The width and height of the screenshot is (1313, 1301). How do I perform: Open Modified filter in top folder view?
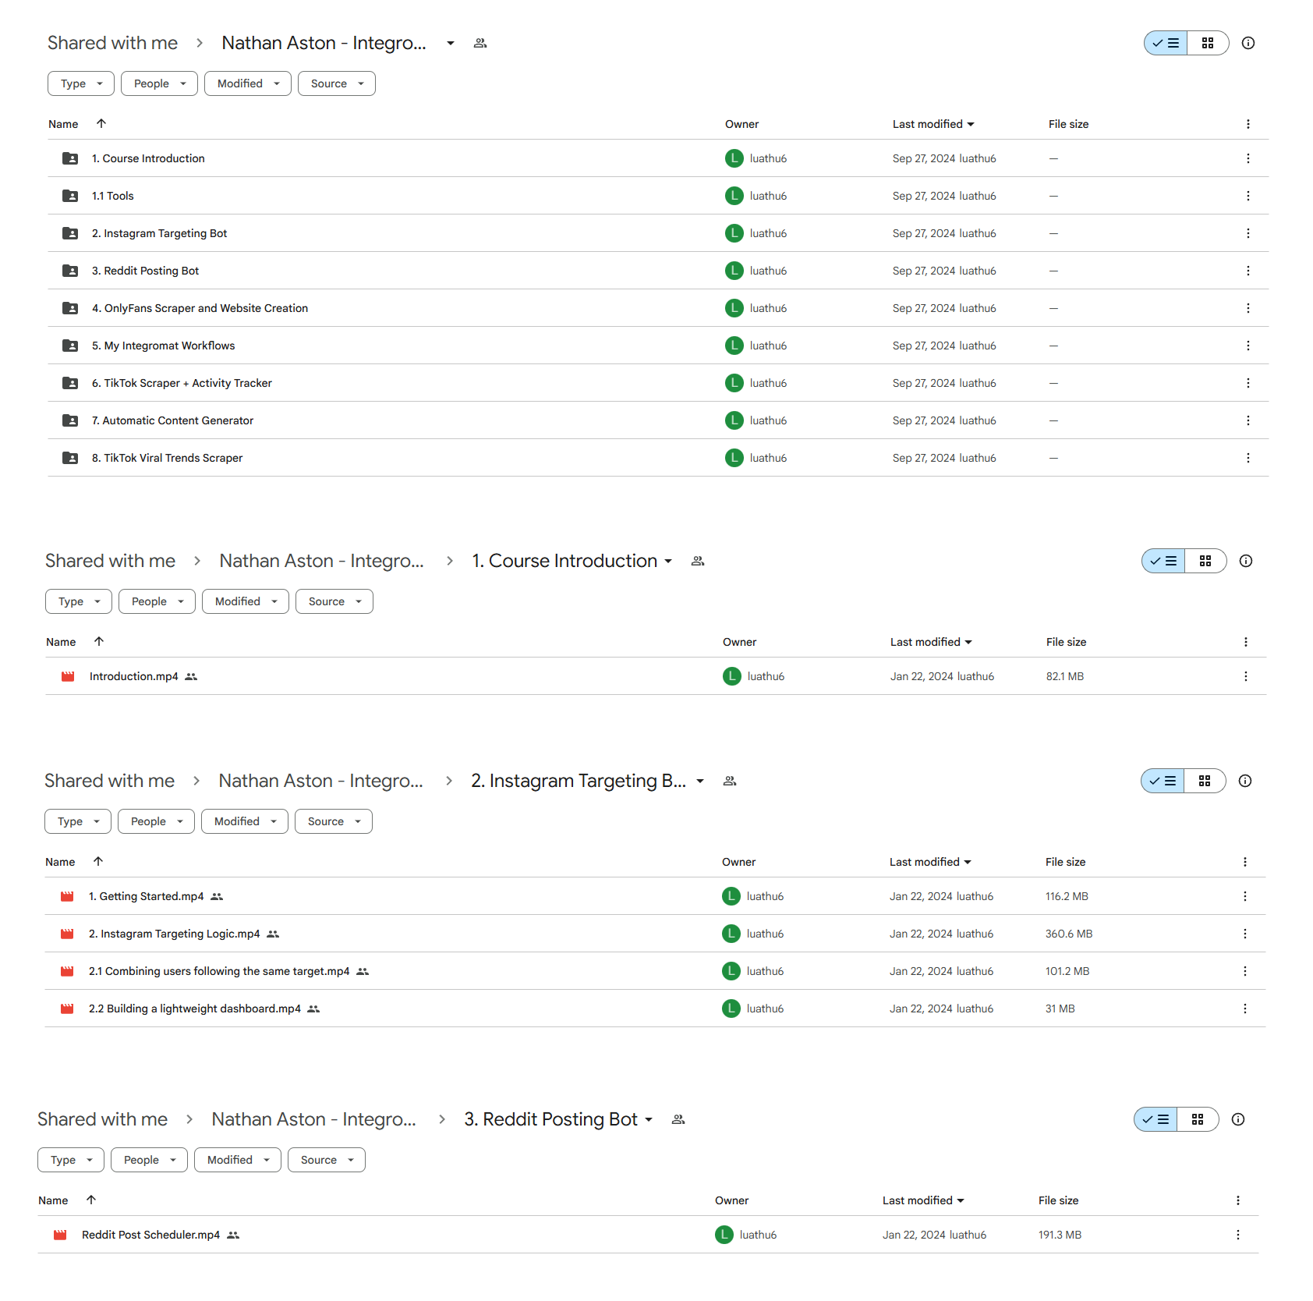click(248, 83)
